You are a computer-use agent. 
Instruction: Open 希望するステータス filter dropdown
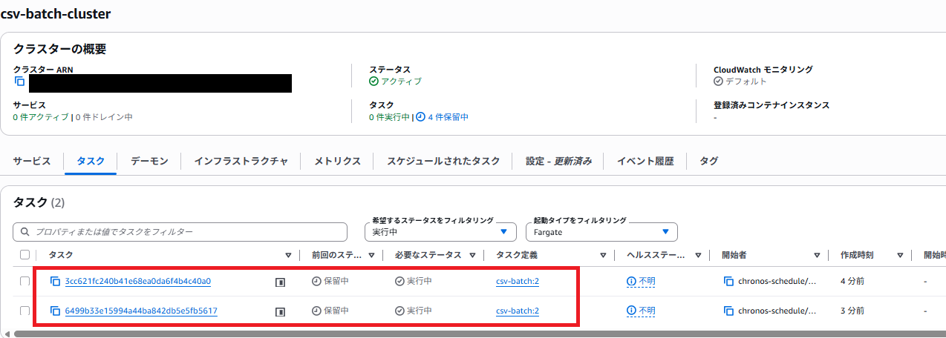pyautogui.click(x=441, y=232)
